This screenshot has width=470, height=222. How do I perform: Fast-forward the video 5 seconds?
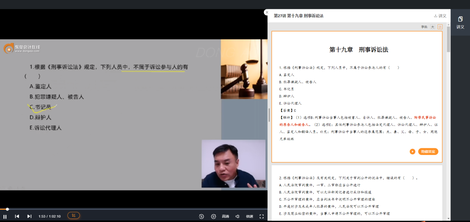coord(213,216)
